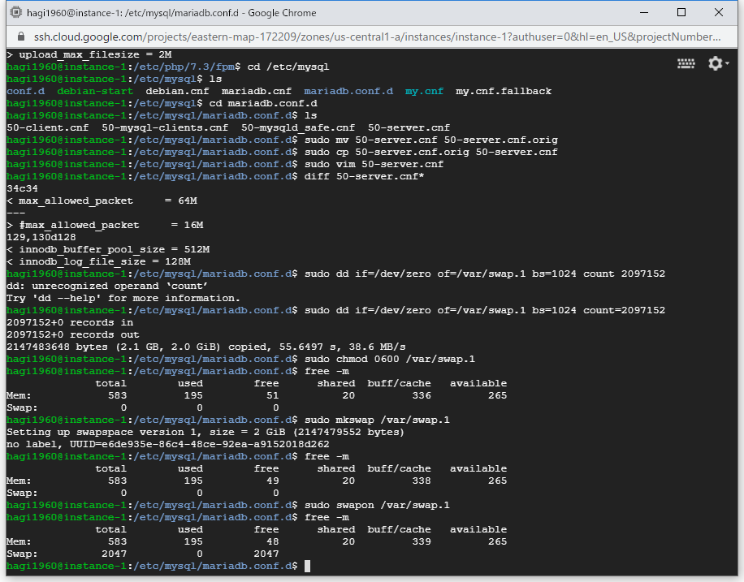Select the 'cd /etc/mysql' command text
This screenshot has height=582, width=744.
(x=288, y=67)
